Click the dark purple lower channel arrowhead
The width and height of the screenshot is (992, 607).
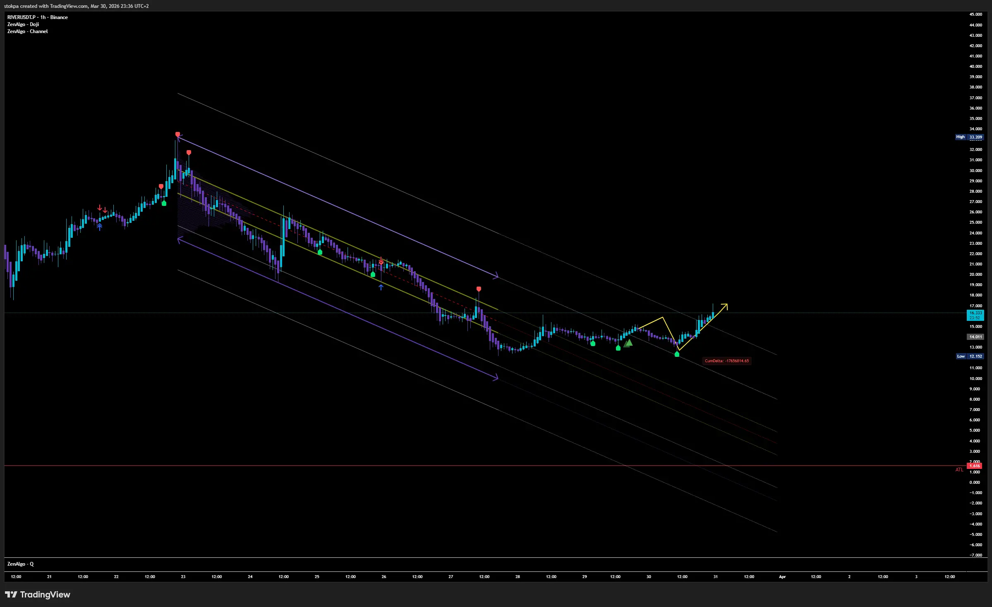[496, 377]
